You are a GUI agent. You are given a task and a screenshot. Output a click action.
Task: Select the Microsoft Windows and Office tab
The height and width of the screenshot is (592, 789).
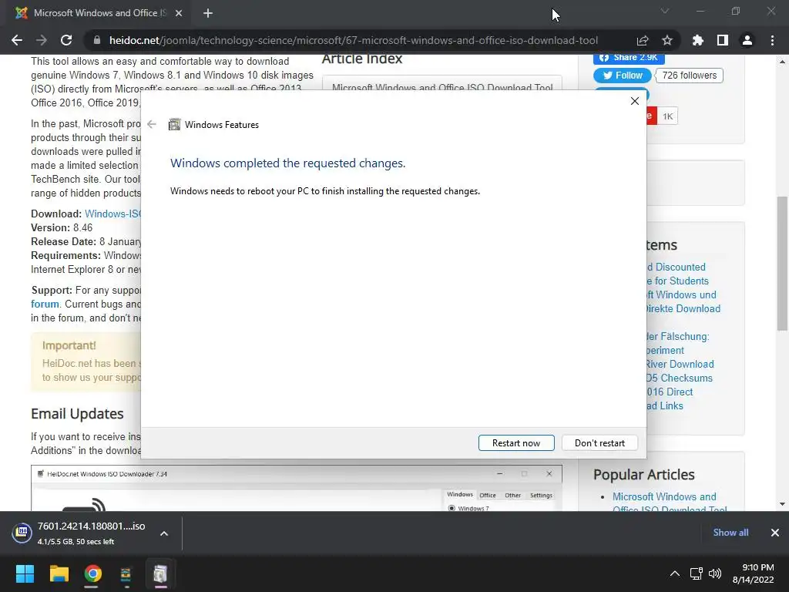coord(99,13)
